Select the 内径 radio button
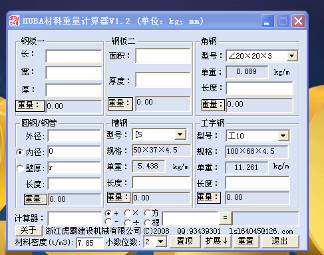 20,152
